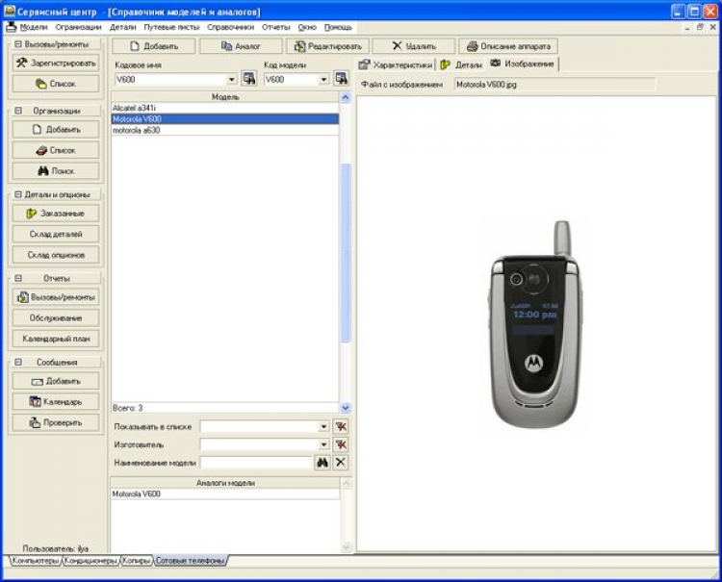Image resolution: width=722 pixels, height=582 pixels.
Task: Open the Код модели dropdown
Action: (323, 80)
